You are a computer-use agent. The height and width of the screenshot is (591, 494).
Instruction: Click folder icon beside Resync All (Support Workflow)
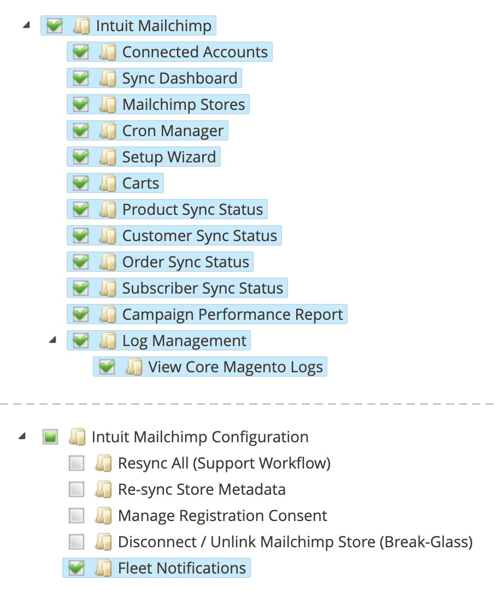click(x=104, y=463)
